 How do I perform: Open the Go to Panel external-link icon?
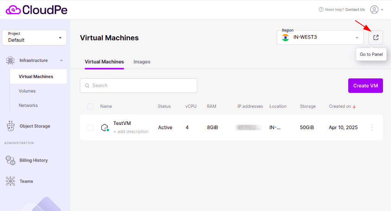pos(376,37)
